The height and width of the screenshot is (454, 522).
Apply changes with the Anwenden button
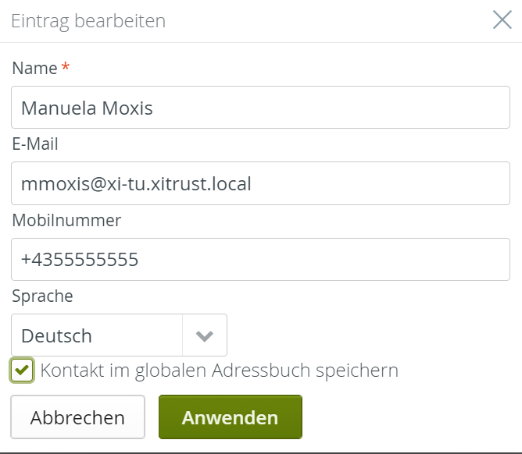(x=230, y=417)
